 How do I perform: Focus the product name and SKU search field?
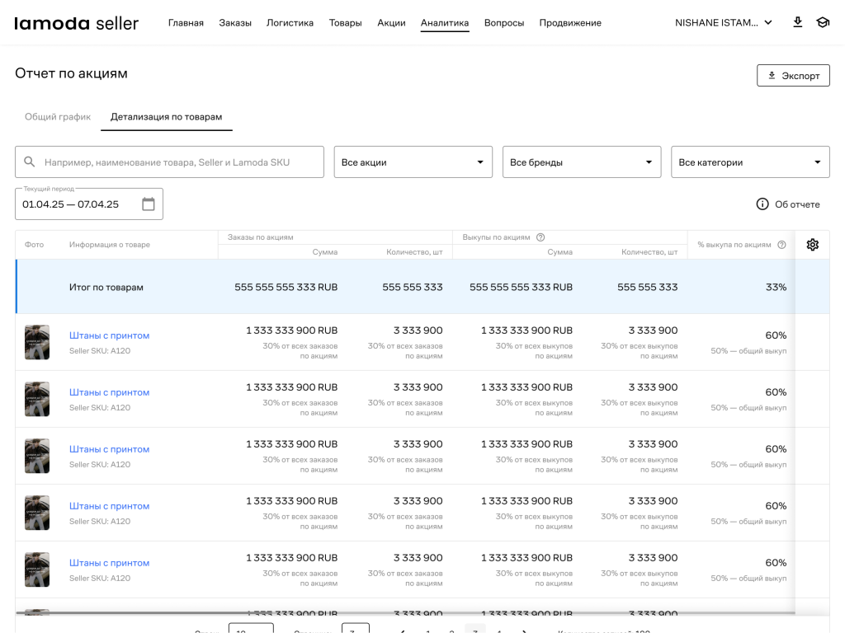click(177, 162)
